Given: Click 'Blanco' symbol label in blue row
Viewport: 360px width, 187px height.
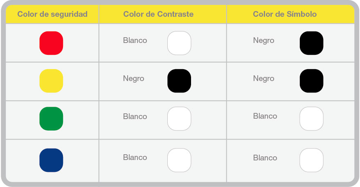Looking at the screenshot, I should click(265, 158).
